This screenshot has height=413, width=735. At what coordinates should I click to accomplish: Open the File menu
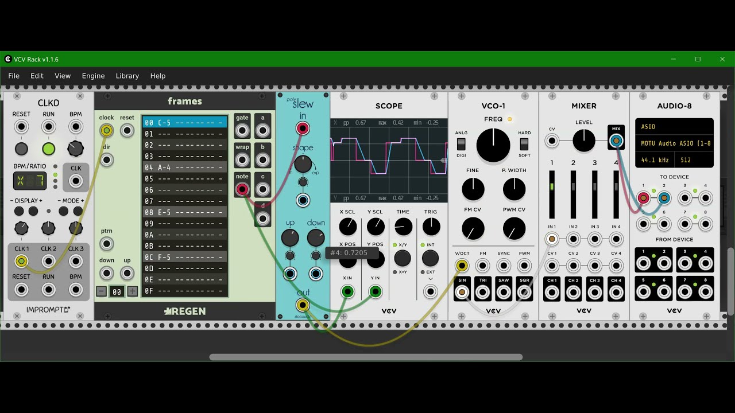point(14,76)
